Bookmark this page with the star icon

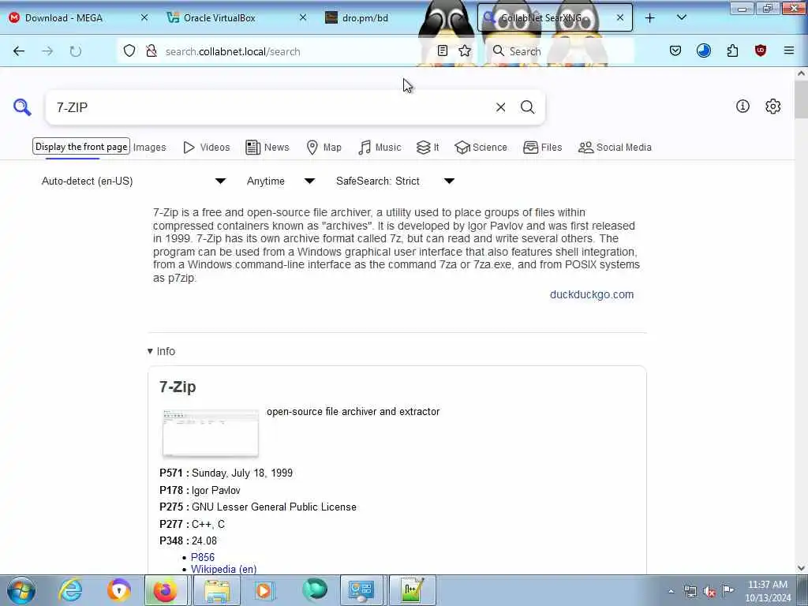coord(465,50)
